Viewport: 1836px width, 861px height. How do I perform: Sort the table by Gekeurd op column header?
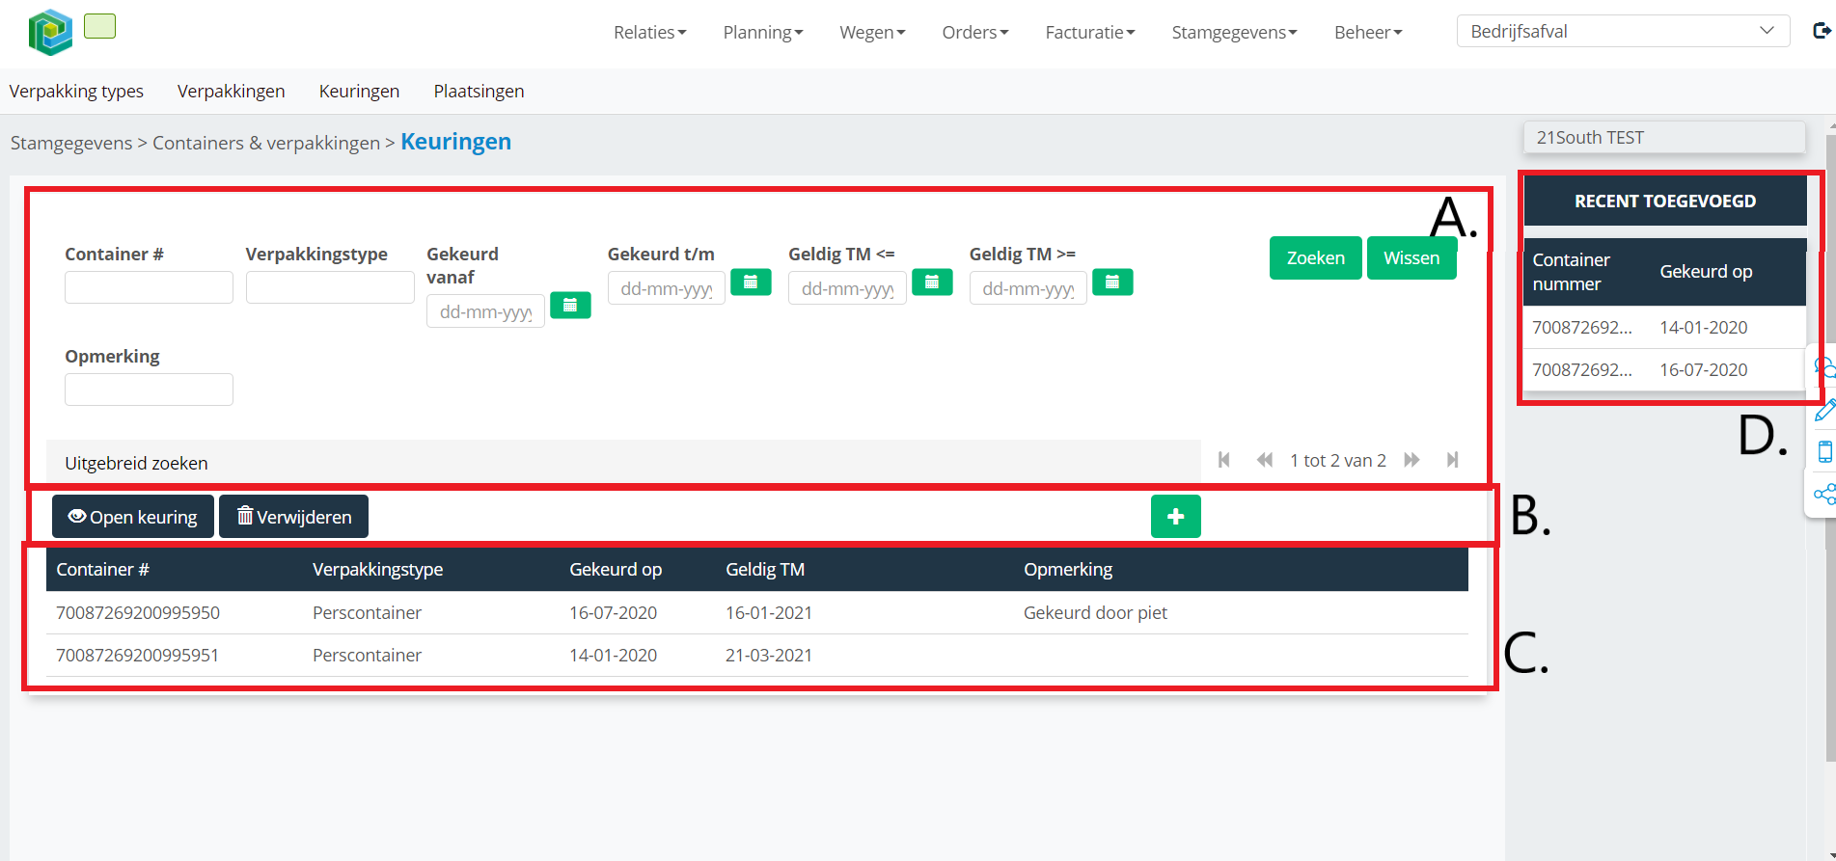pyautogui.click(x=616, y=569)
